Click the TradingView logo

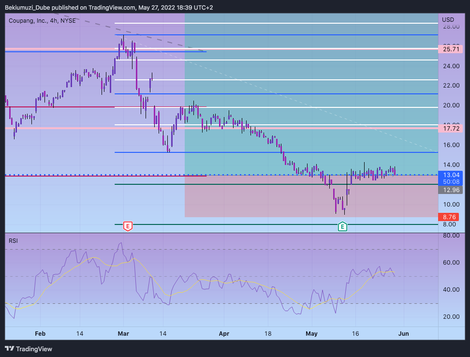tap(29, 349)
